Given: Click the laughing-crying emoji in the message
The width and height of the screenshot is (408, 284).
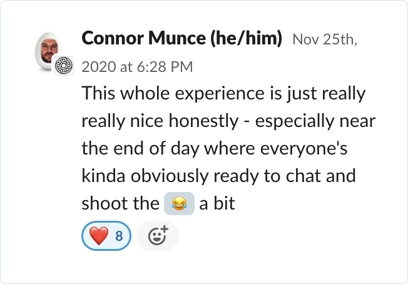Looking at the screenshot, I should pyautogui.click(x=179, y=203).
